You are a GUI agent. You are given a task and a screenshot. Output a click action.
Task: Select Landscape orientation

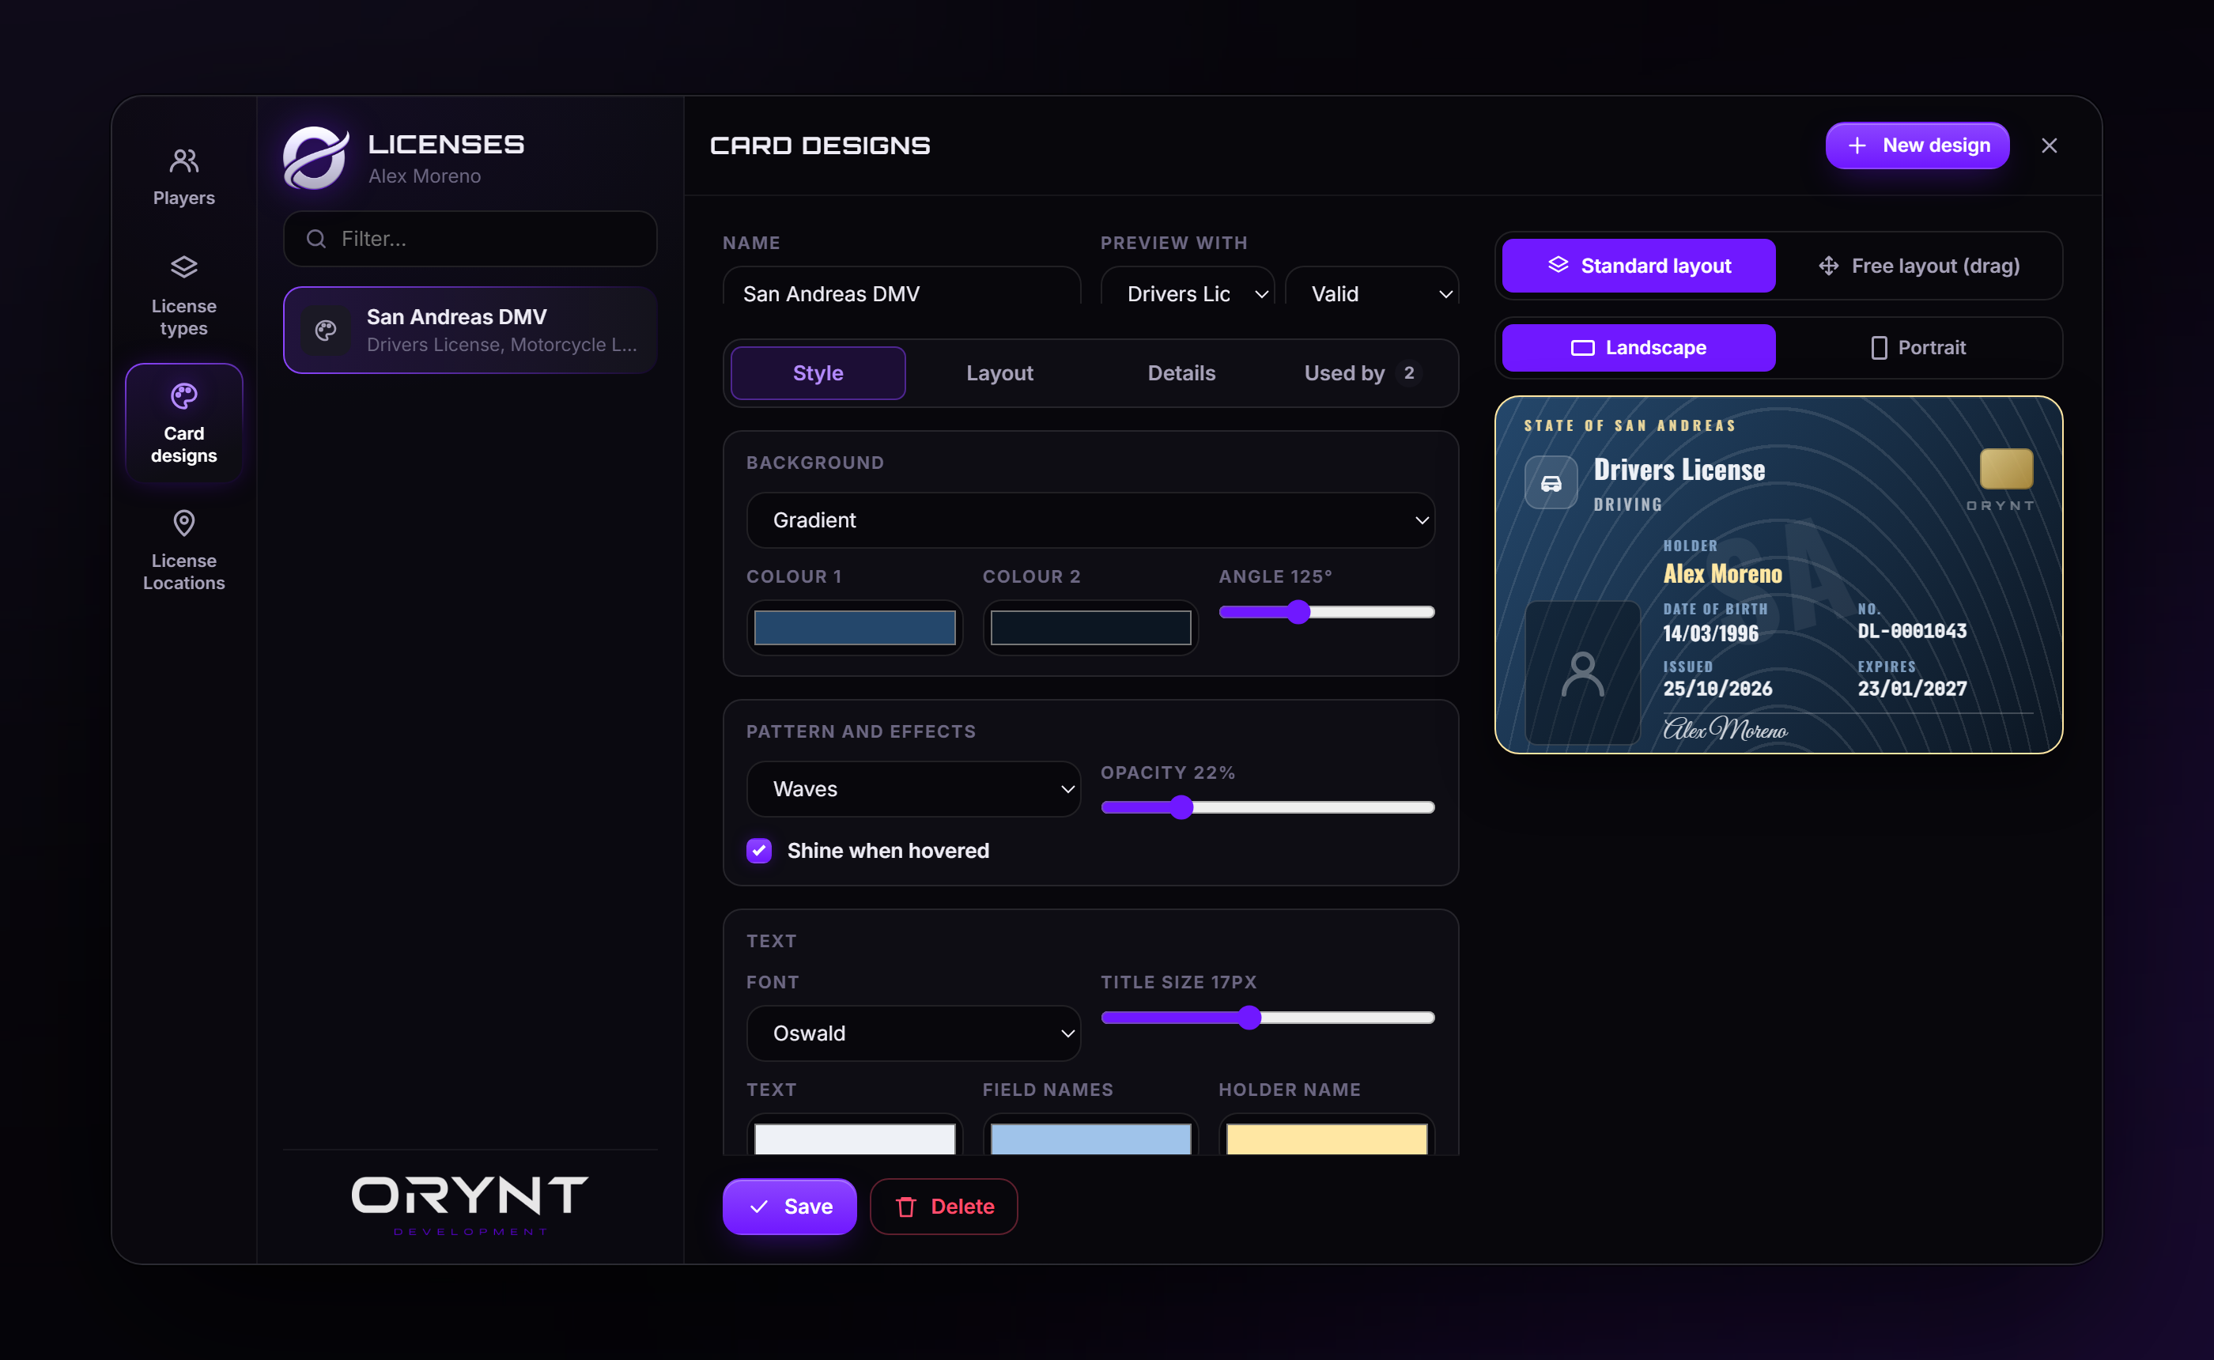[x=1638, y=347]
